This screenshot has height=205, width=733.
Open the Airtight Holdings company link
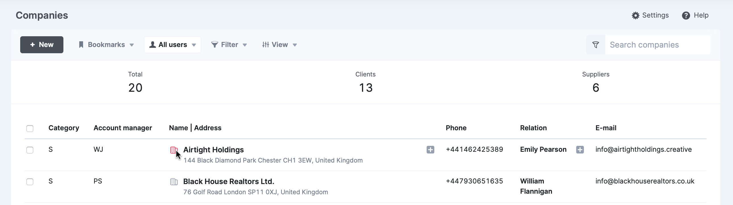214,150
